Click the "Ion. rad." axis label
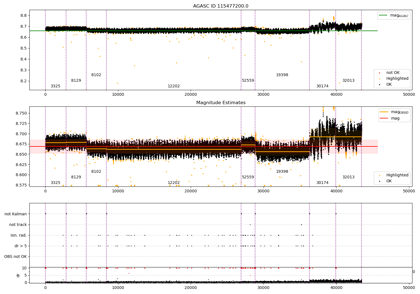Viewport: 420px width, 294px height. (19, 235)
